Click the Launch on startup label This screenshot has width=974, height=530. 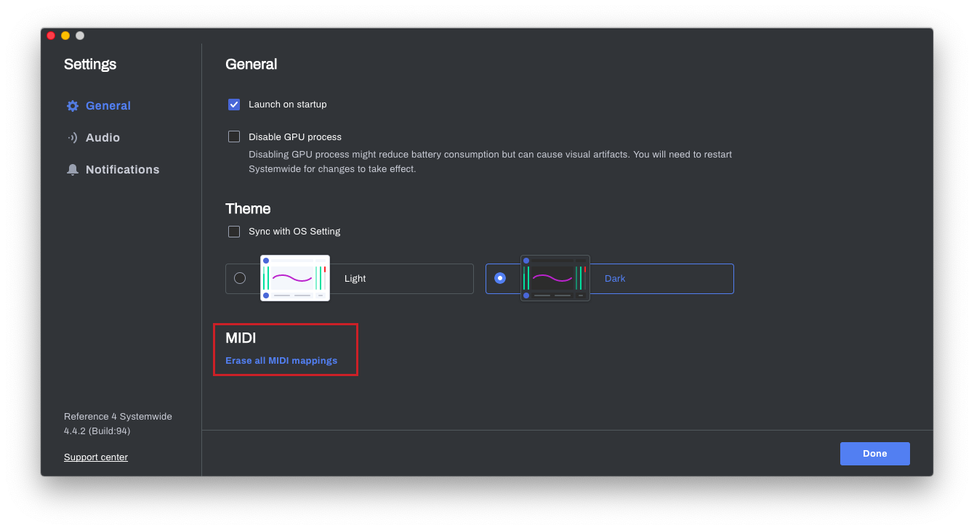(288, 105)
